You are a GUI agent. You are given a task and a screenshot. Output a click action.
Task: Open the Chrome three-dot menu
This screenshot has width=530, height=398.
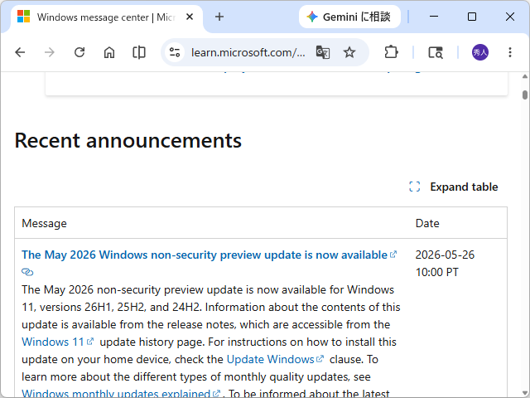point(510,52)
